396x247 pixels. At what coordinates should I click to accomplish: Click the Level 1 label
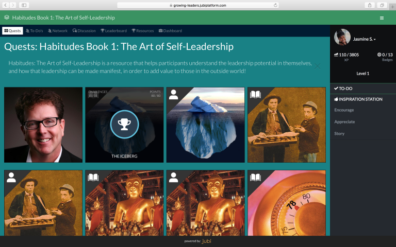363,74
